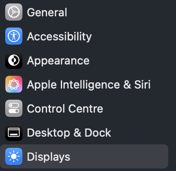Click the highlighted sidebar row
This screenshot has width=176, height=171.
[84, 156]
